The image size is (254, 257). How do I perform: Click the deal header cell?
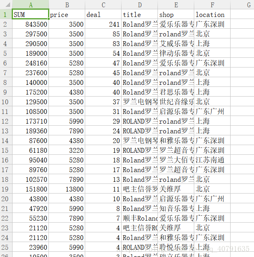click(x=103, y=14)
